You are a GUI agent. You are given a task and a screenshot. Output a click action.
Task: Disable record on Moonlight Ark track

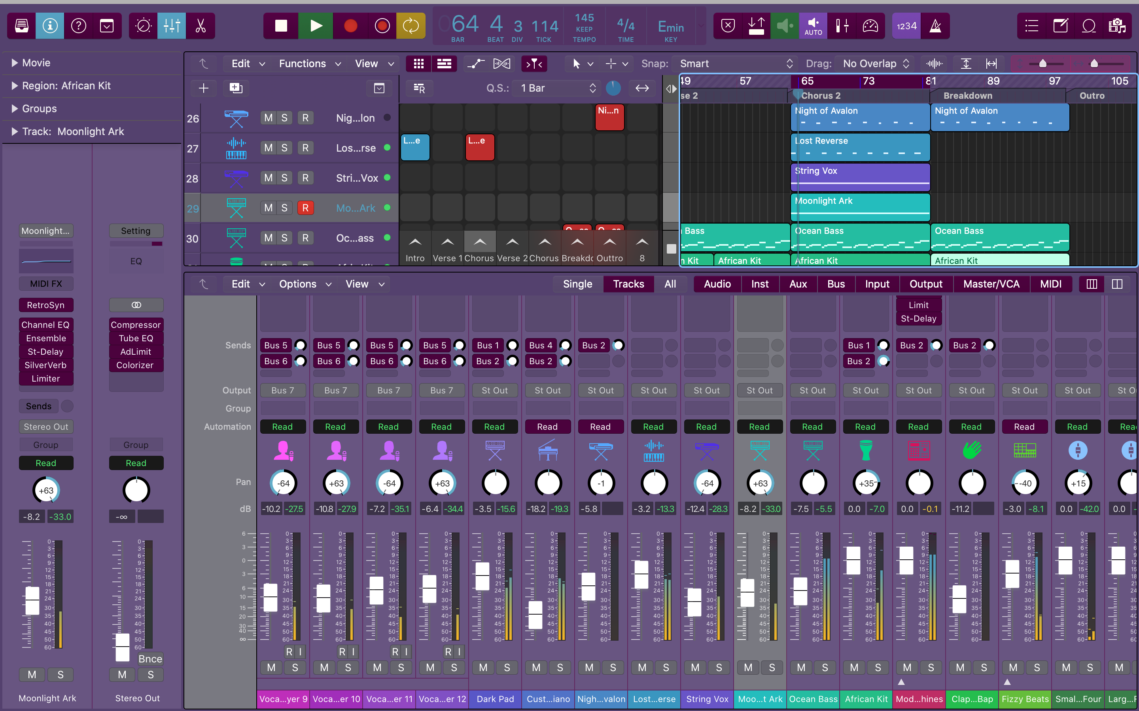pos(305,208)
